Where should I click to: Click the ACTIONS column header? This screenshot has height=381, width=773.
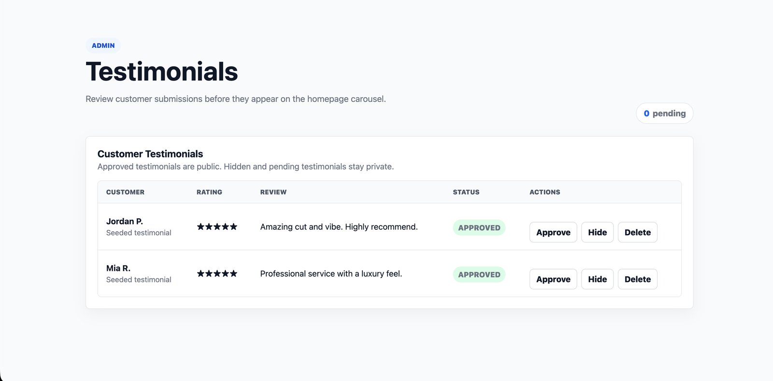[545, 192]
